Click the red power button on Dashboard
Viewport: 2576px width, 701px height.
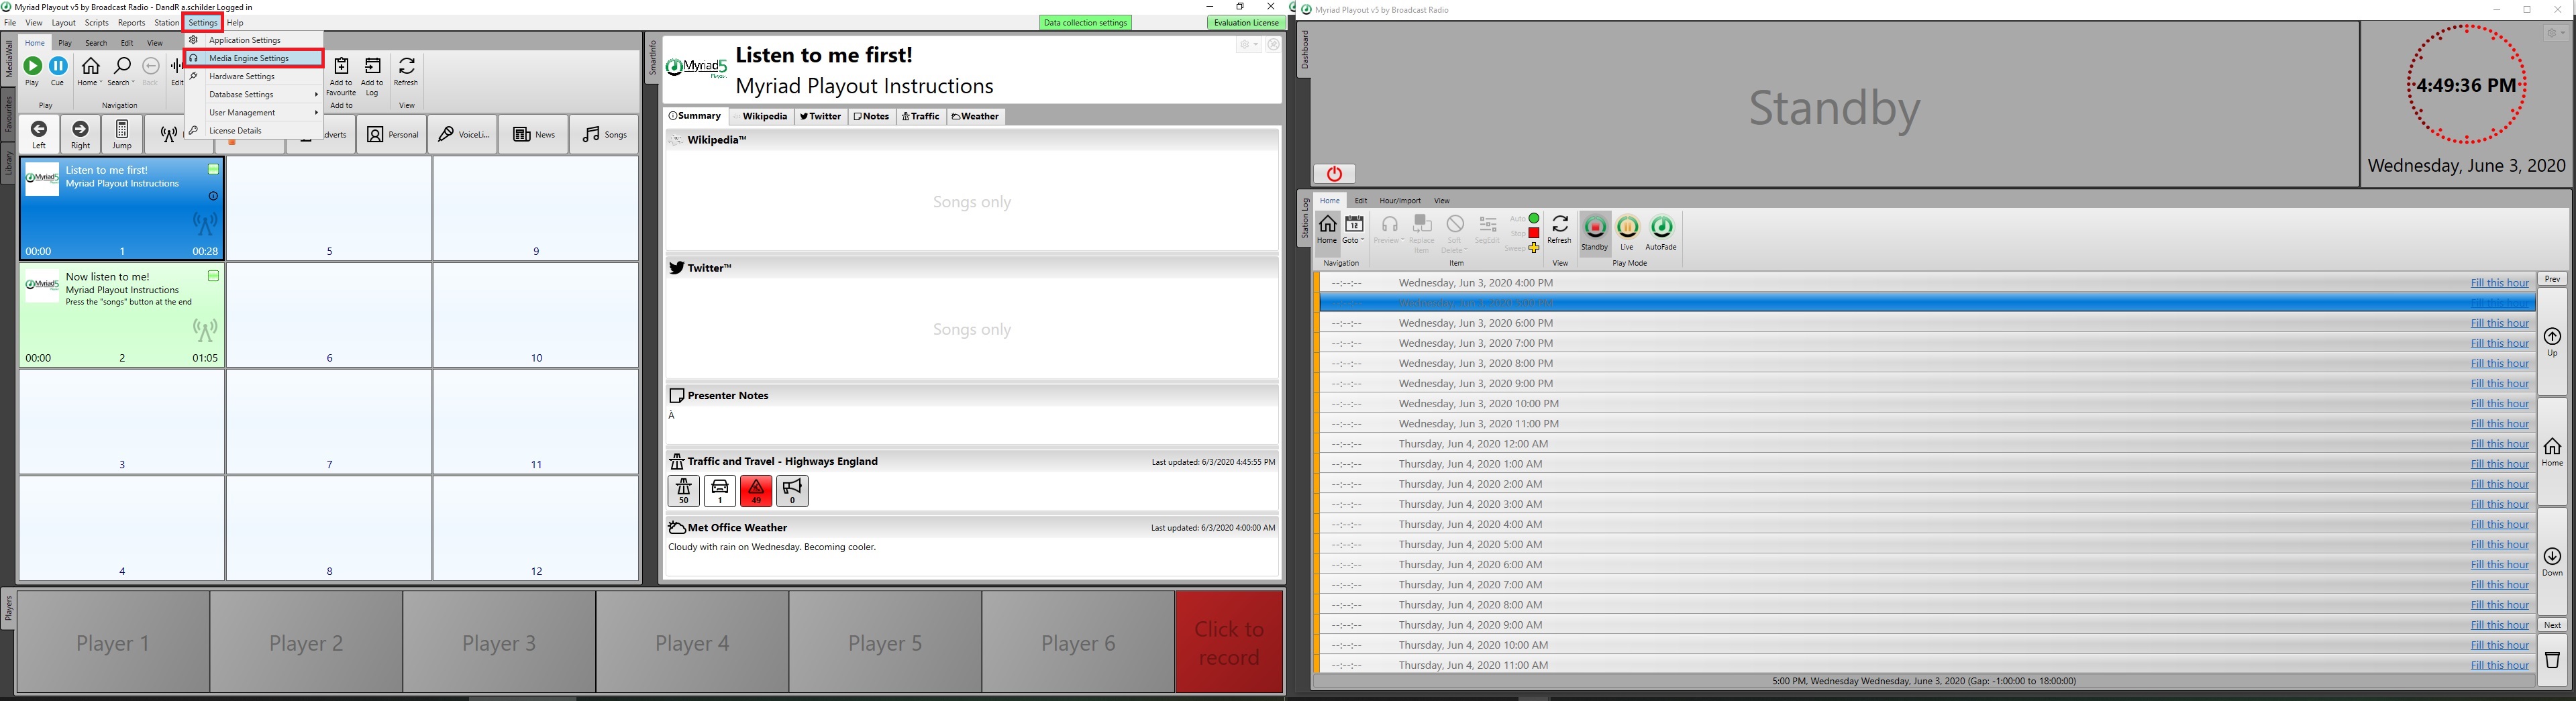pyautogui.click(x=1334, y=174)
